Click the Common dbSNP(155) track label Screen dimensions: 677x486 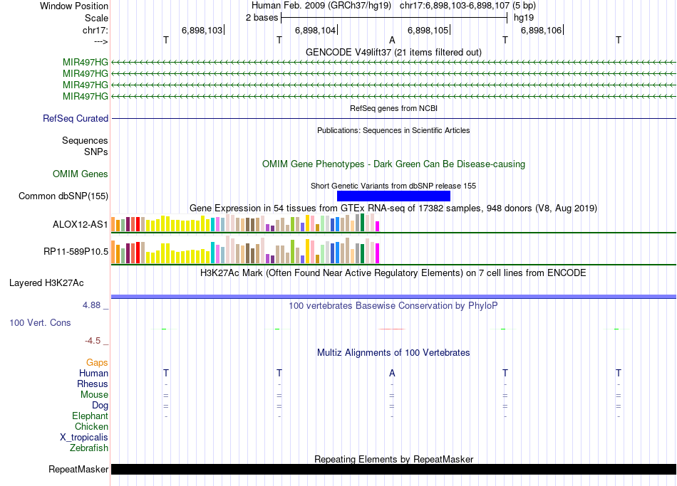pyautogui.click(x=63, y=196)
